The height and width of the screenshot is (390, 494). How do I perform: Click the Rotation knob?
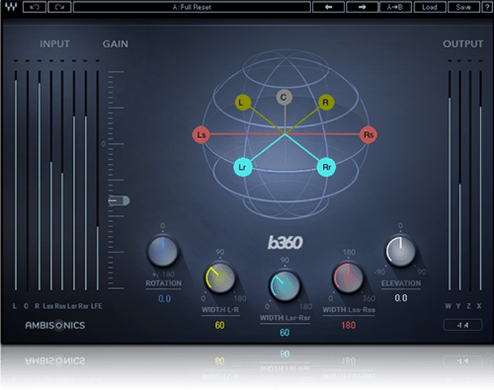(162, 251)
